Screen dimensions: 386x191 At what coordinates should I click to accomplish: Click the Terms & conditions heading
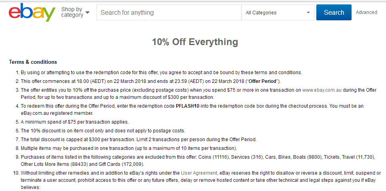33,62
